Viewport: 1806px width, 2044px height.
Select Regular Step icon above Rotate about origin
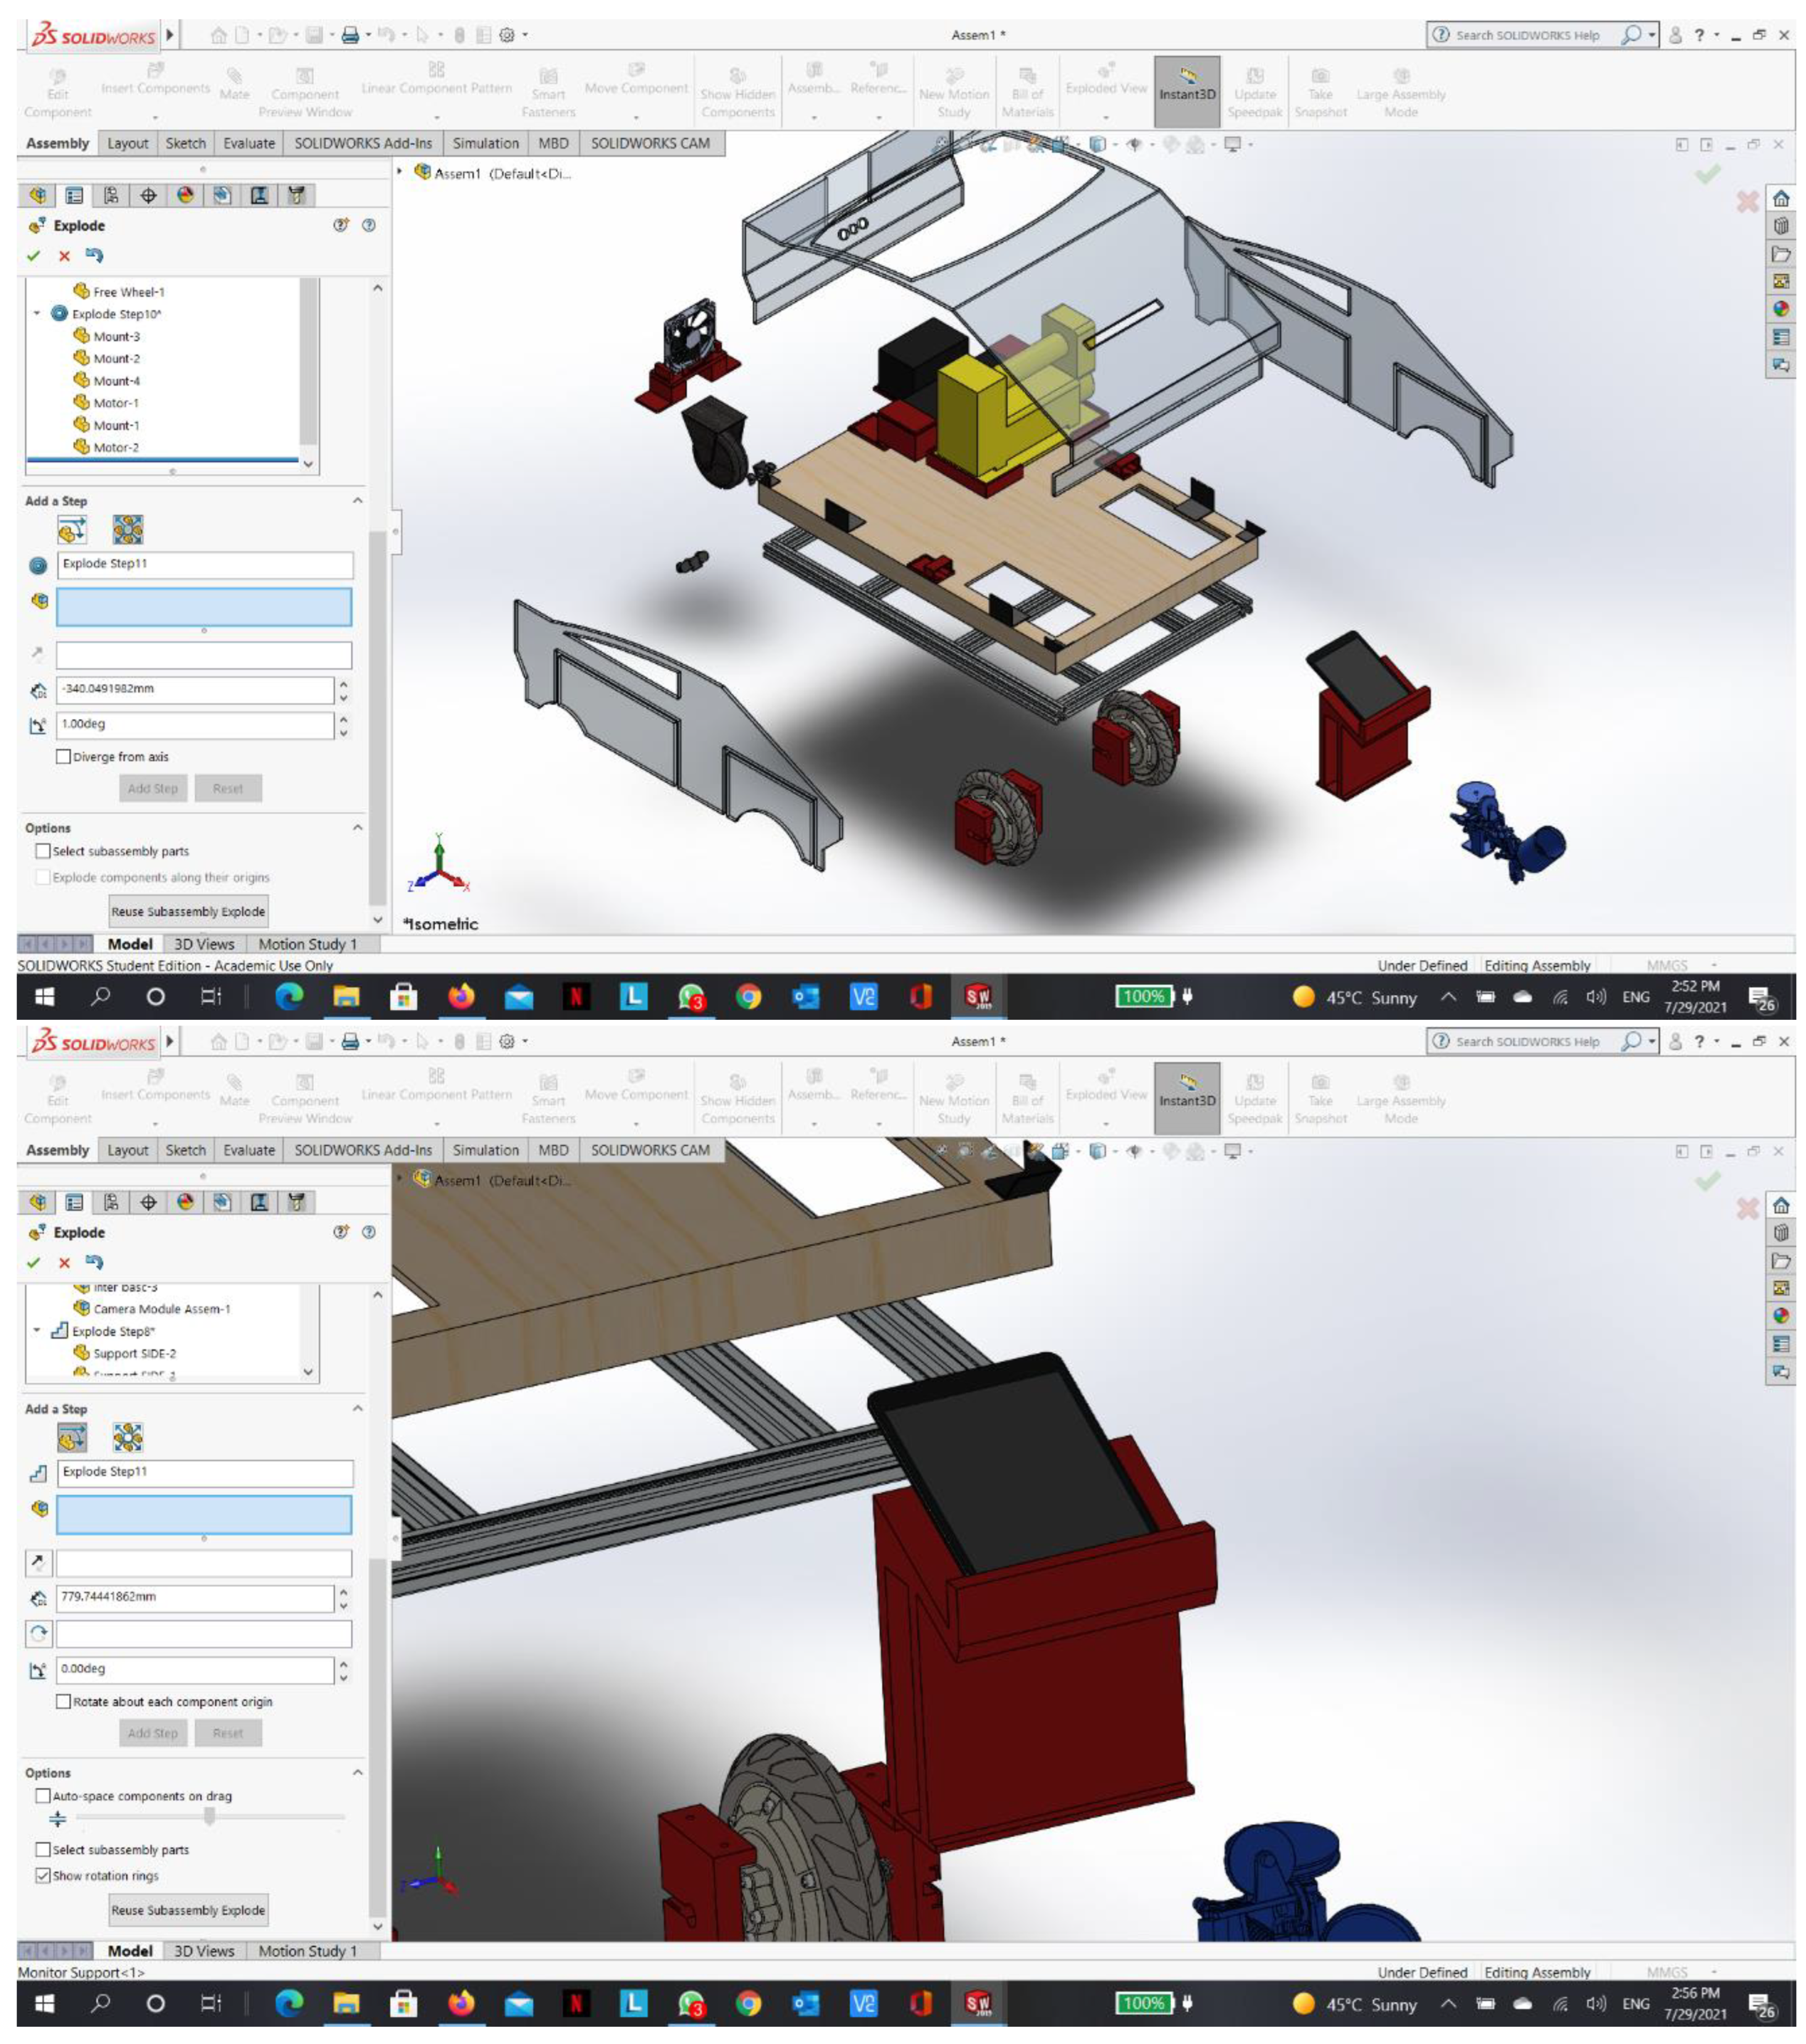(x=72, y=1438)
